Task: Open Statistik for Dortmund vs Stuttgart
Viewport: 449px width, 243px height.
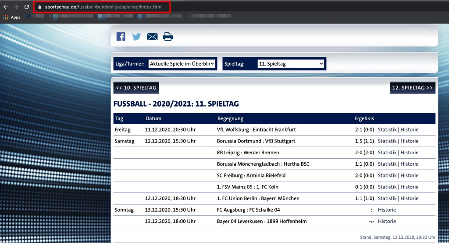Action: (387, 141)
